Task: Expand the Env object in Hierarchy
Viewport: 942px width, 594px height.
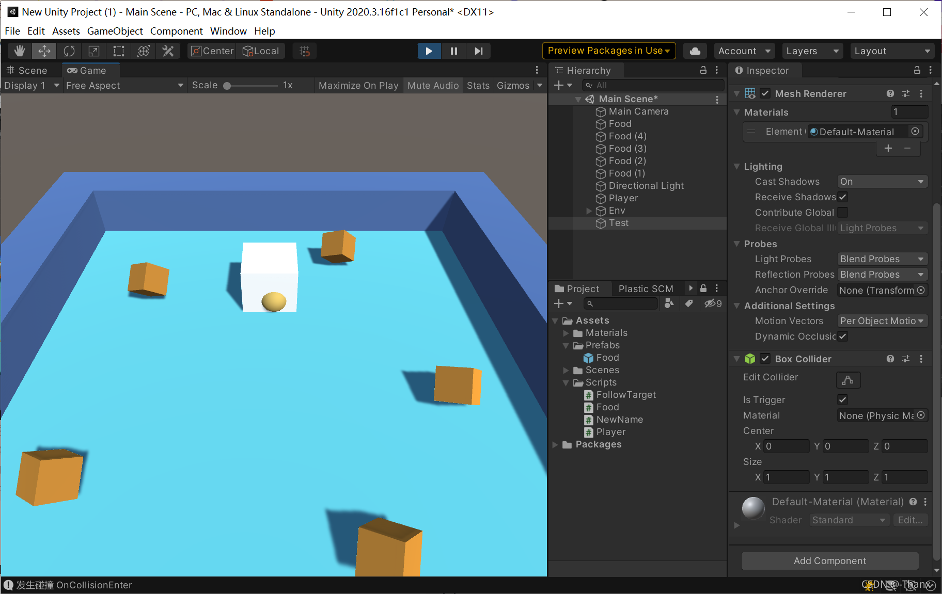Action: [x=589, y=211]
